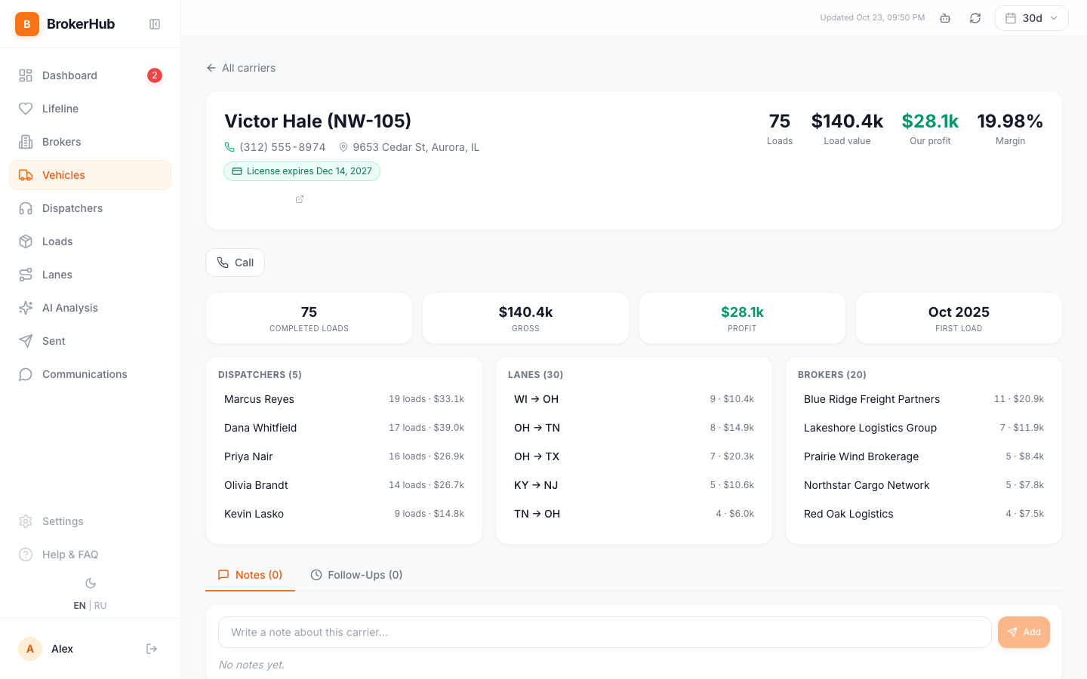The height and width of the screenshot is (679, 1087).
Task: Open Settings
Action: coord(91,521)
